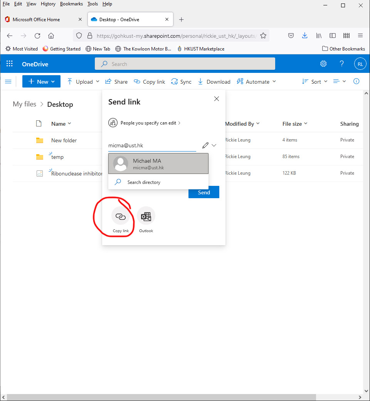Open the OneDrive app launcher grid
Screen dimensions: 370x401
[10, 64]
